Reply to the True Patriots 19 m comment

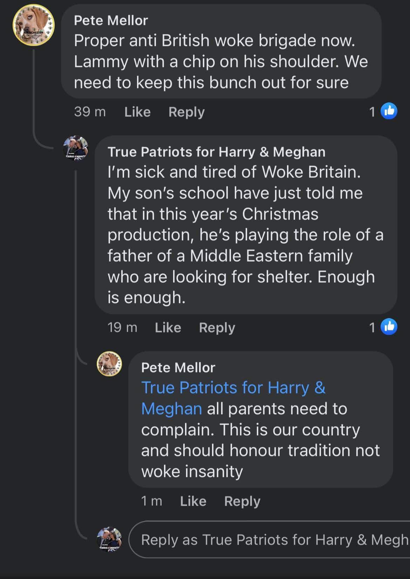tap(217, 328)
